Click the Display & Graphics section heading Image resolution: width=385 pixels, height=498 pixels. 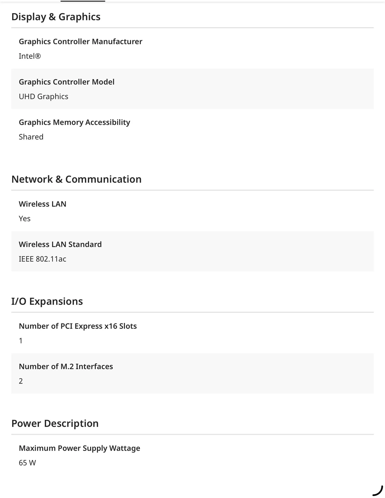pos(56,17)
